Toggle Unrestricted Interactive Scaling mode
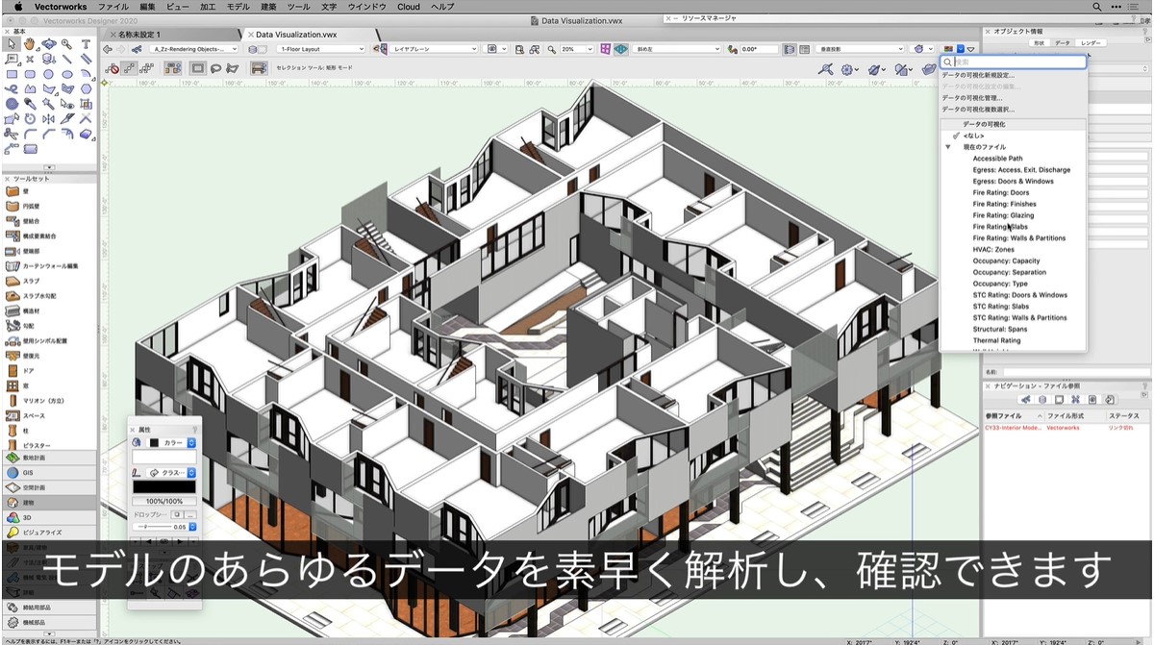 (147, 68)
